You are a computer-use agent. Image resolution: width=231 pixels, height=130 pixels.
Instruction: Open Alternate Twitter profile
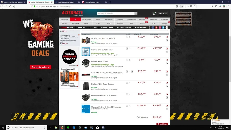click(163, 28)
